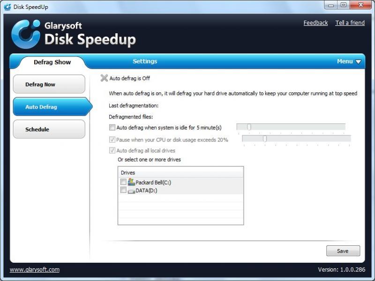The height and width of the screenshot is (281, 375).
Task: Click 'Or select one or more drives' text
Action: (x=149, y=160)
